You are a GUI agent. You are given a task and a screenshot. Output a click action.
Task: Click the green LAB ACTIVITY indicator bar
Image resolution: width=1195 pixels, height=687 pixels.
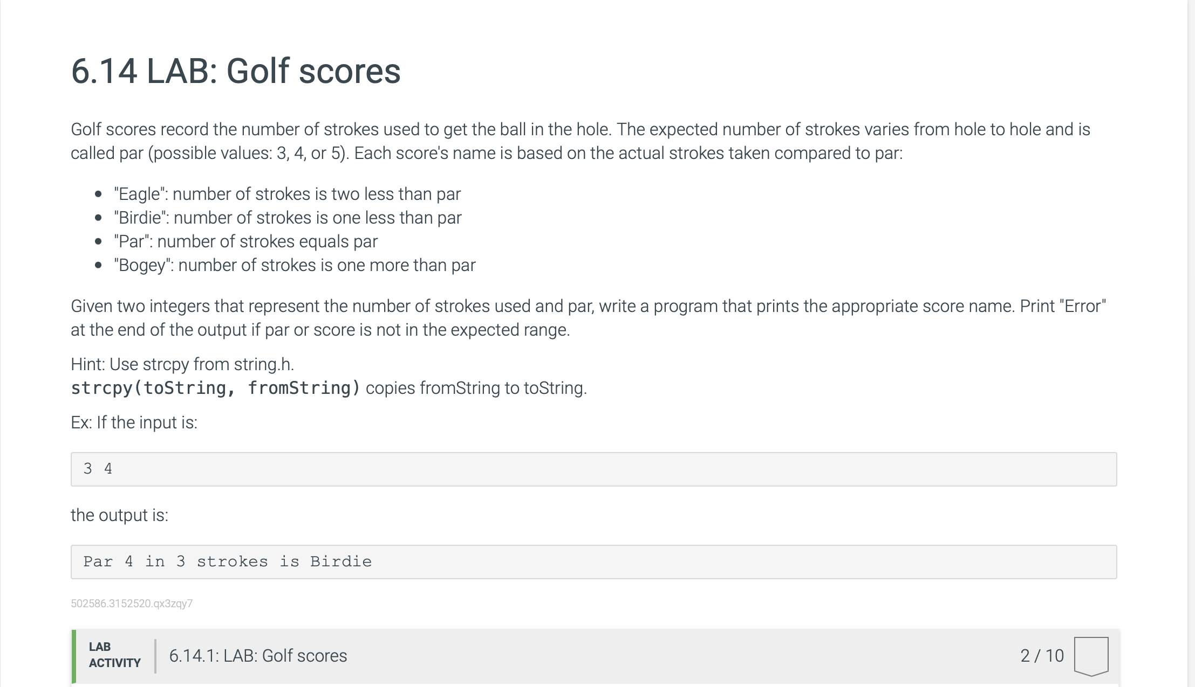74,657
